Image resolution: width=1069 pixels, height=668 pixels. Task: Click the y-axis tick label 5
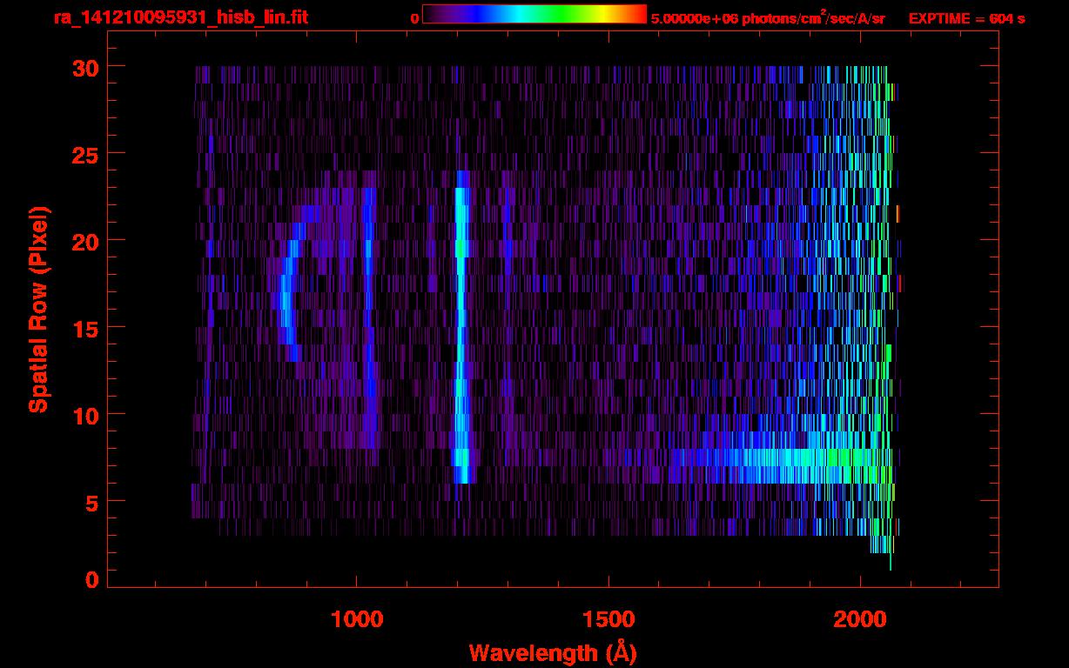pos(91,502)
